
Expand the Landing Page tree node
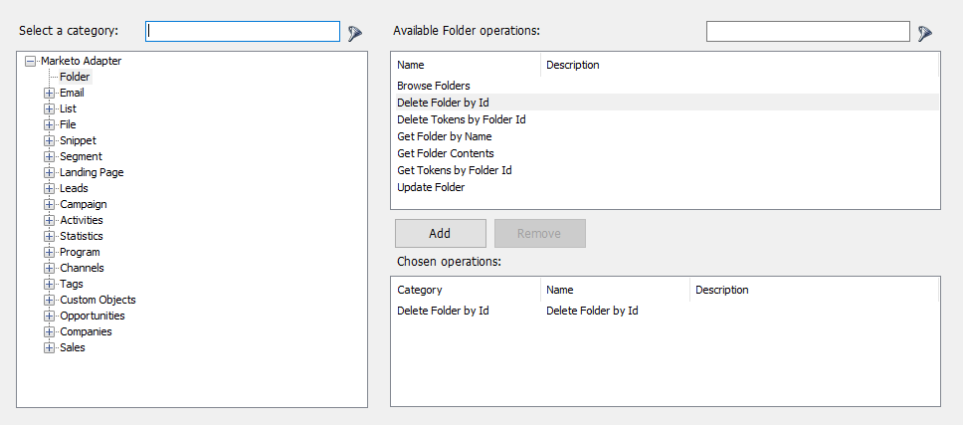coord(49,172)
